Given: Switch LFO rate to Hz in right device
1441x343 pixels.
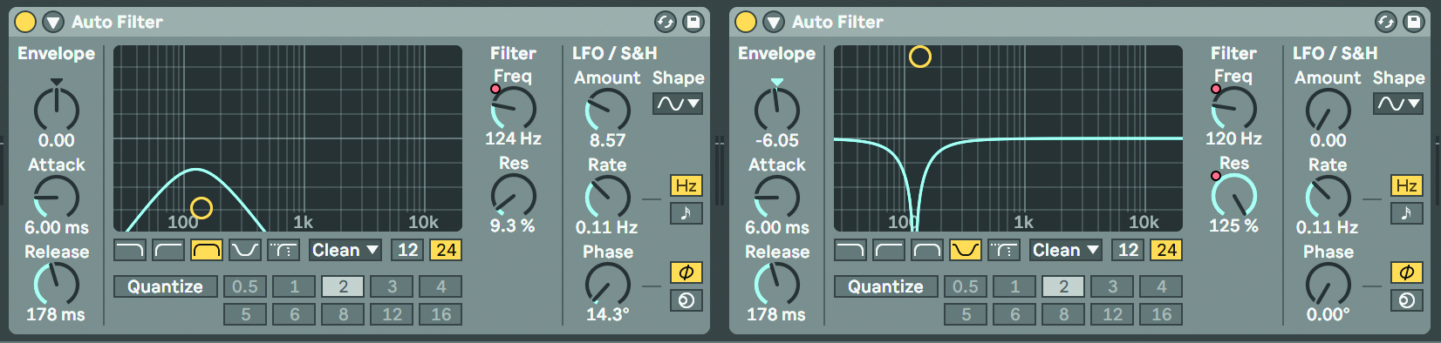Looking at the screenshot, I should (1407, 185).
